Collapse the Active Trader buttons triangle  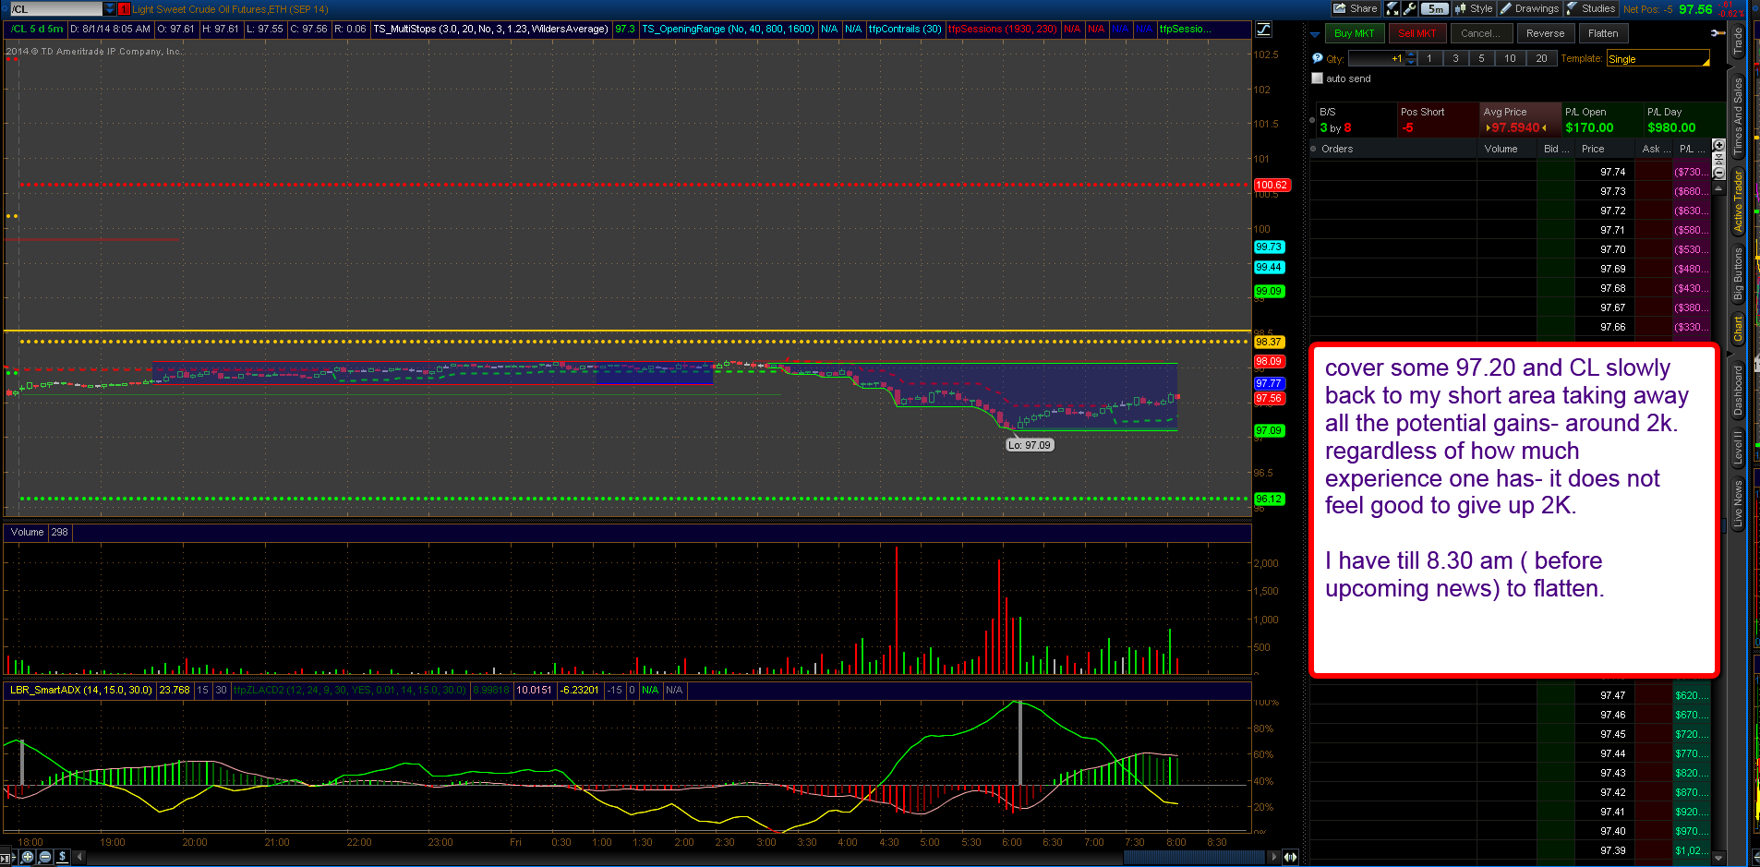(x=1315, y=33)
